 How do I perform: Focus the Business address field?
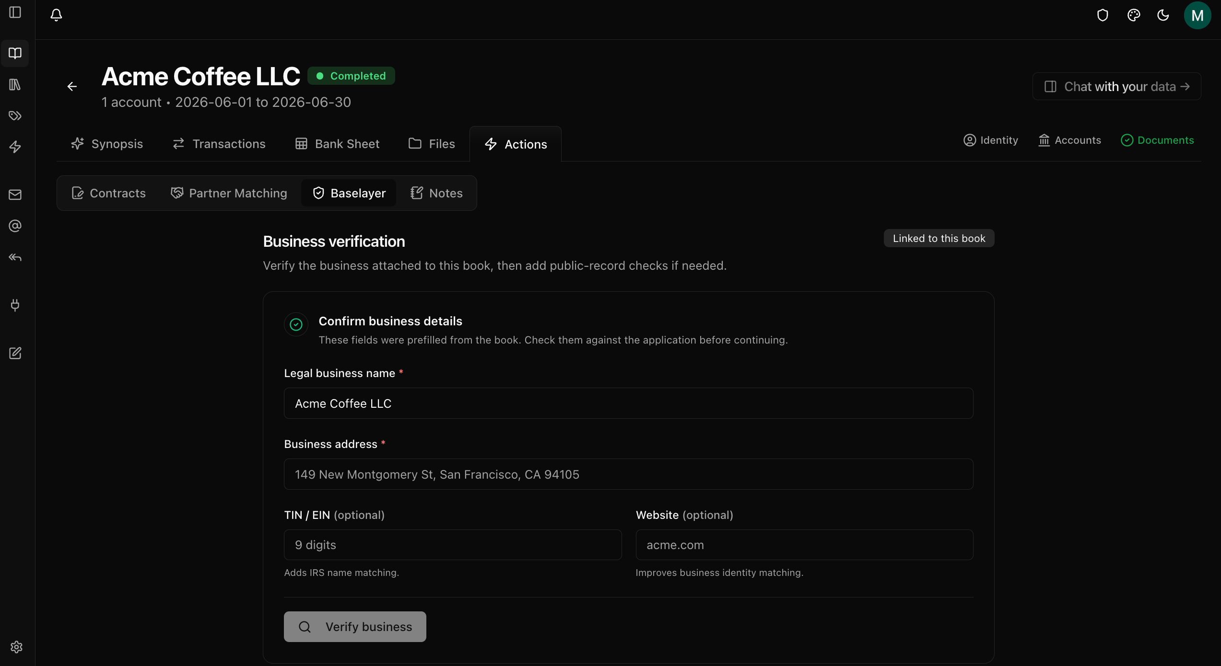628,474
